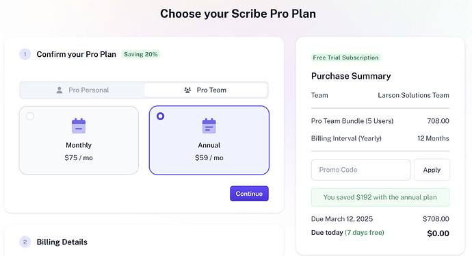This screenshot has height=256, width=472.
Task: Click the Free Trial Subscription label
Action: (345, 57)
